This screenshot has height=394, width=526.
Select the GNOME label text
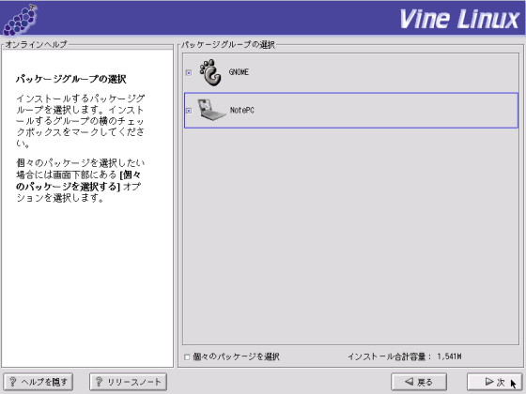tap(239, 72)
